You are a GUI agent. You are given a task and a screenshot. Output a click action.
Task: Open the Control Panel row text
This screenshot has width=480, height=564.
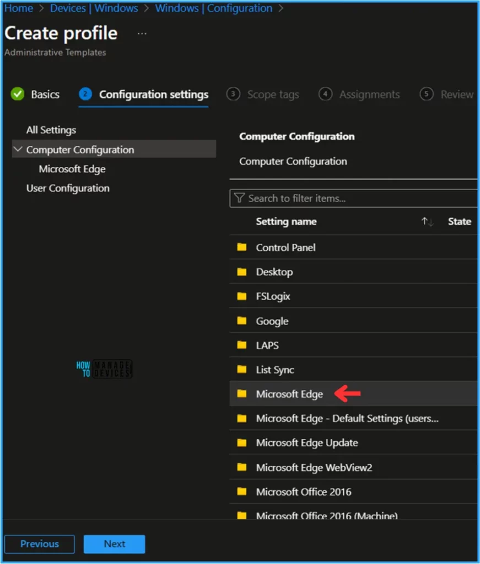click(x=285, y=247)
